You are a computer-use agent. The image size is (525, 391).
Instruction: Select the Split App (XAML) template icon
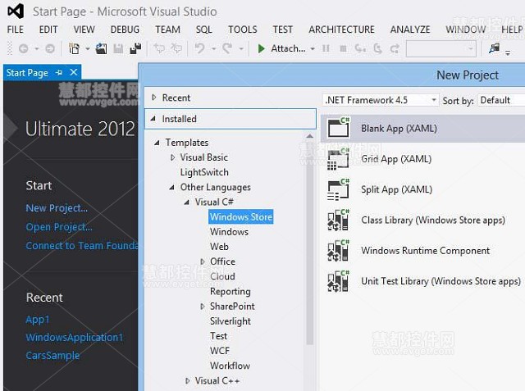pos(338,189)
